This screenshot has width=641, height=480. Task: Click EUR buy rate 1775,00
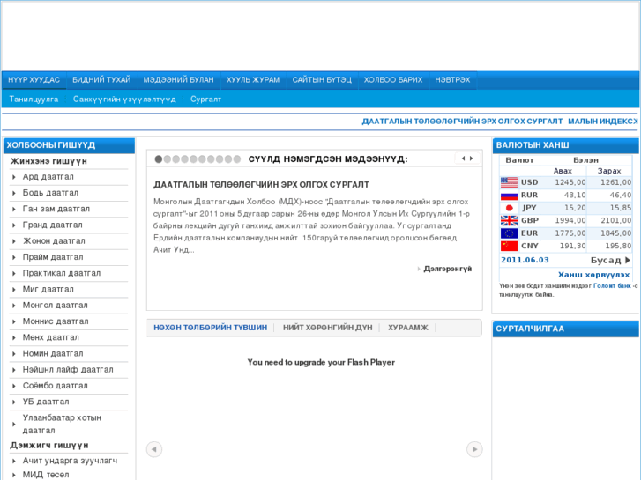click(570, 233)
